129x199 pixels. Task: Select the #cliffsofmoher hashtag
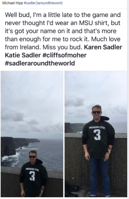(64, 55)
